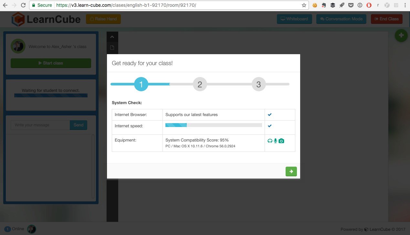Open Chrome three-dot menu
410x235 pixels.
click(405, 5)
